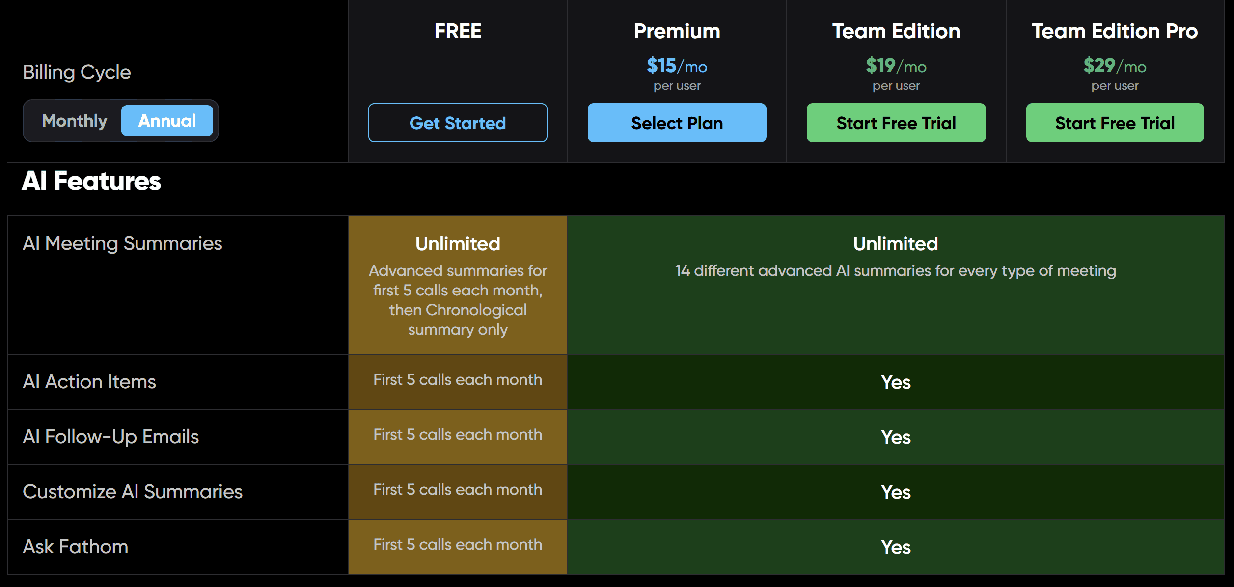
Task: Click the Team Edition plan title
Action: pyautogui.click(x=896, y=31)
